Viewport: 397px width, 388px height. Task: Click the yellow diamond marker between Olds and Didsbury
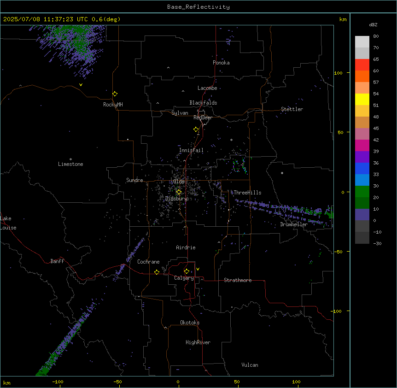(x=179, y=192)
